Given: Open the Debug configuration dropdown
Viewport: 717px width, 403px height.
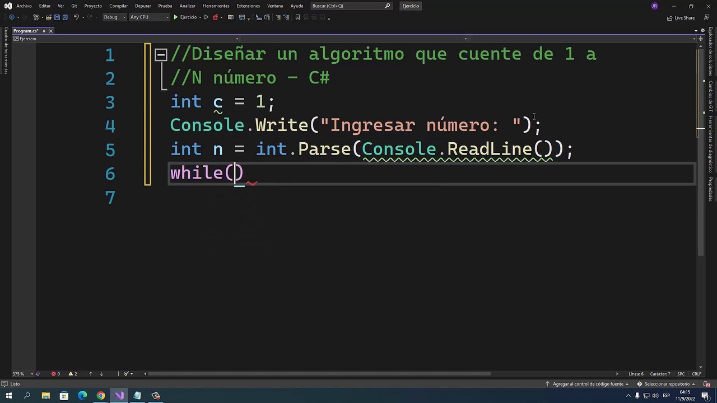Looking at the screenshot, I should tap(114, 17).
